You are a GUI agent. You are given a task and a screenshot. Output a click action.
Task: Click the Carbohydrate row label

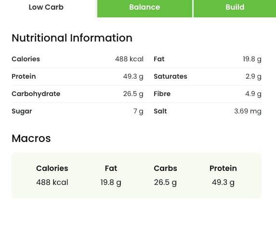pyautogui.click(x=36, y=94)
